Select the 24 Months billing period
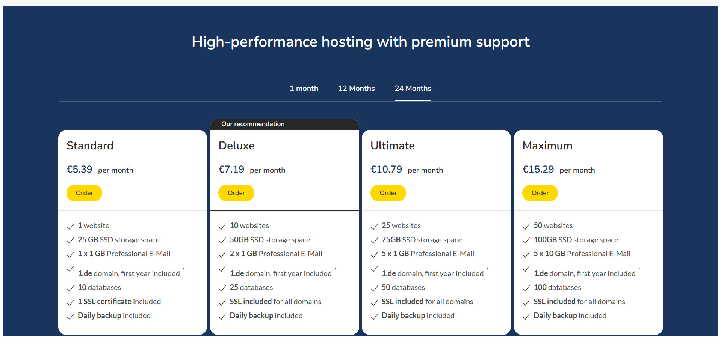Screen dimensions: 721x341 pos(413,89)
